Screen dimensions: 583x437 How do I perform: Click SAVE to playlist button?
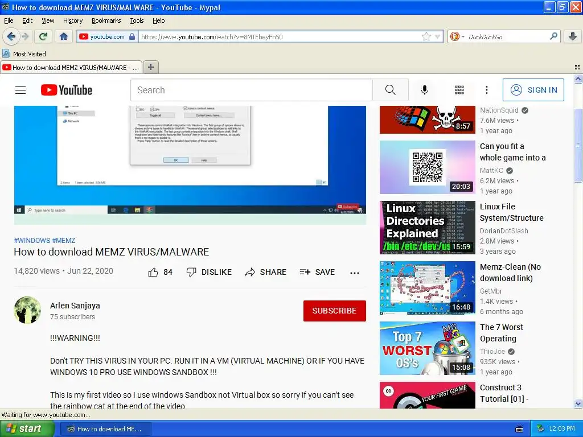pos(317,272)
